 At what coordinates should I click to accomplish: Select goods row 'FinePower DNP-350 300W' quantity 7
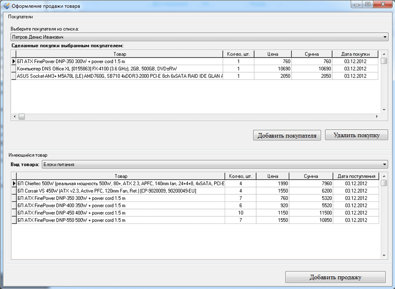(x=195, y=198)
